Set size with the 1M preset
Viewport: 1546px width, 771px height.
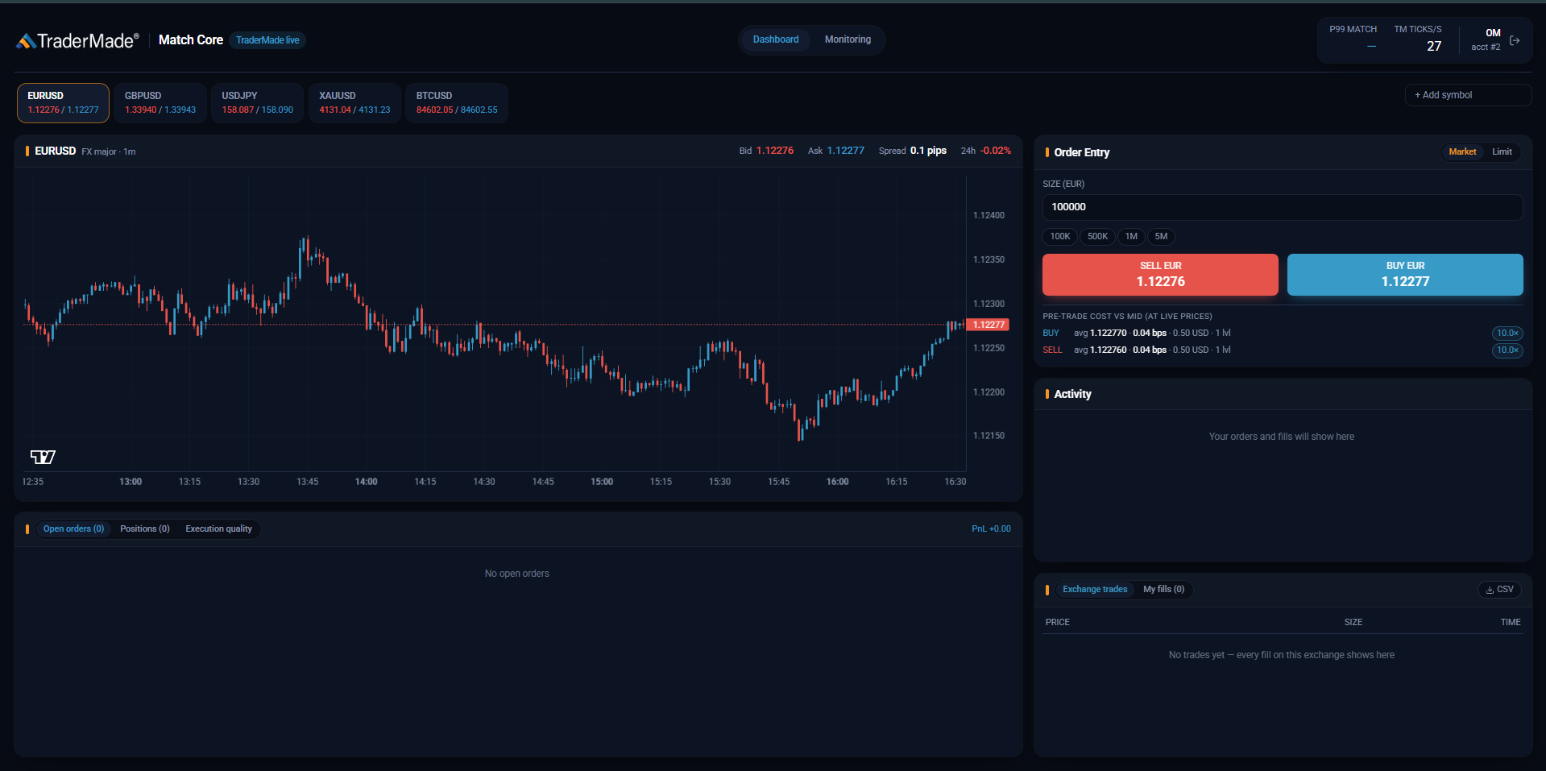pyautogui.click(x=1131, y=237)
